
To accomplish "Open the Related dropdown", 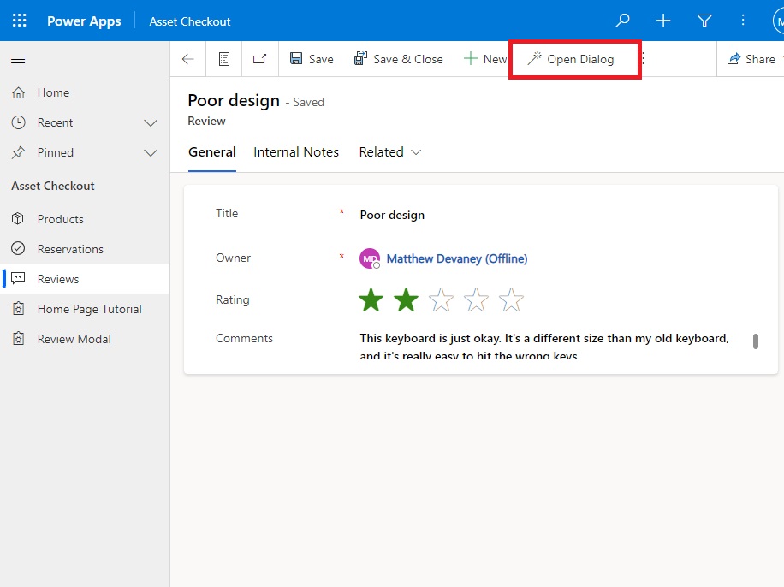I will (390, 151).
